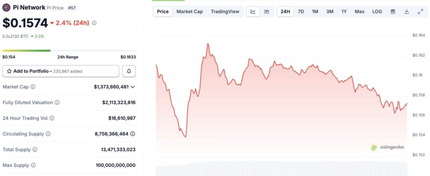
Task: Toggle the LOG scale option
Action: click(377, 12)
